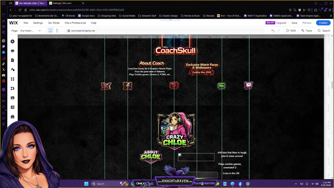Open the CR Books bookmark

click(x=68, y=16)
